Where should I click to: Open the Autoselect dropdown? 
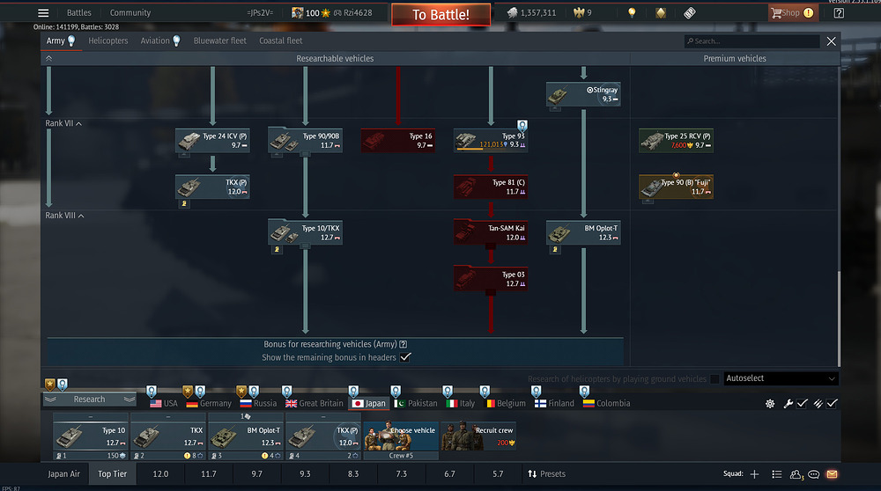[781, 378]
